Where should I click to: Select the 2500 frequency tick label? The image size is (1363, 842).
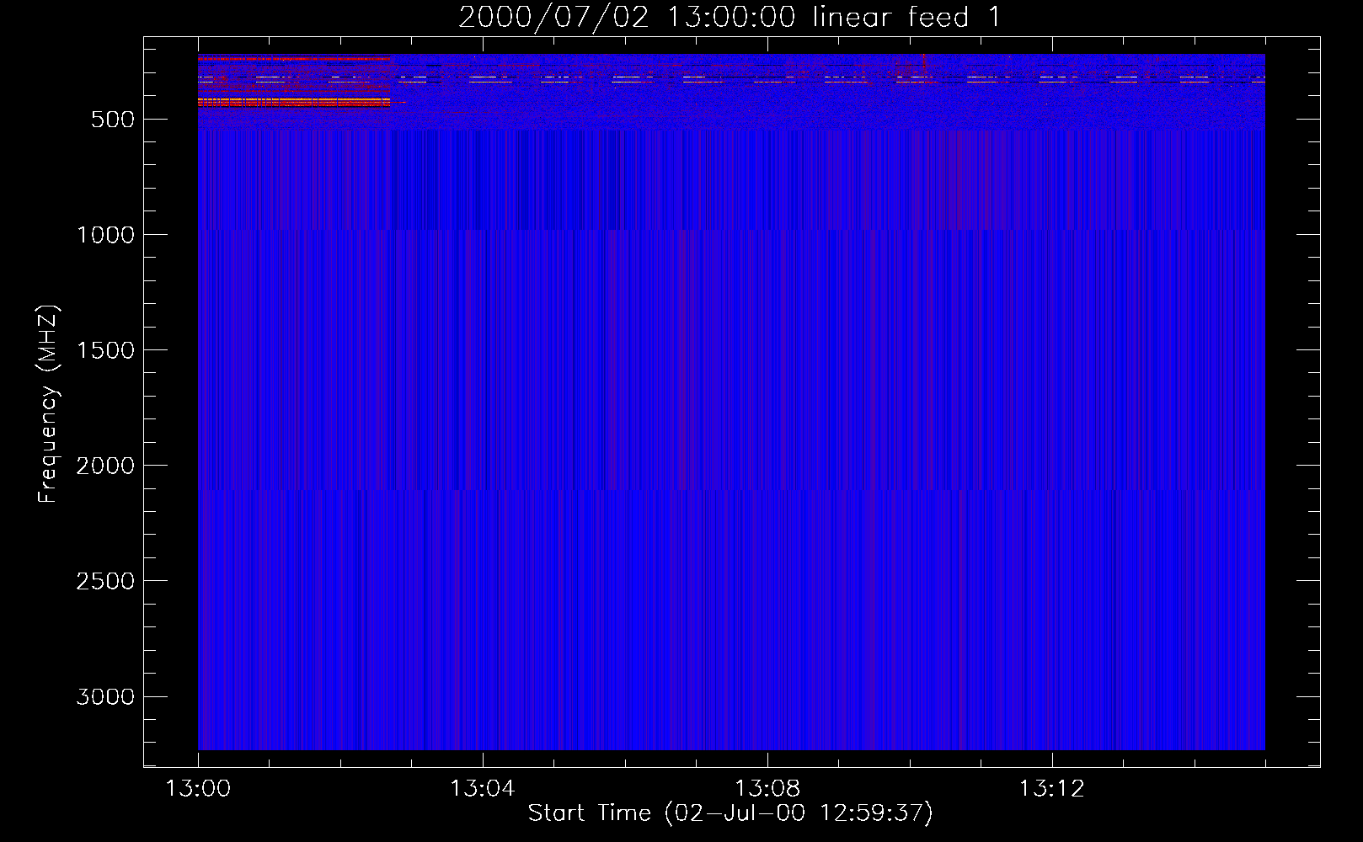pyautogui.click(x=105, y=581)
